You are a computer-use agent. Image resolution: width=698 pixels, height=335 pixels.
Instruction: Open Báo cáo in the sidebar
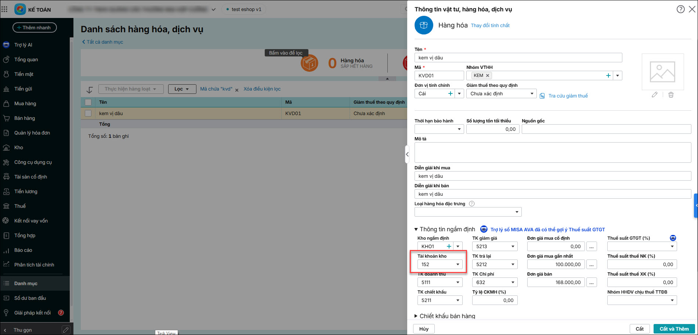(x=23, y=250)
